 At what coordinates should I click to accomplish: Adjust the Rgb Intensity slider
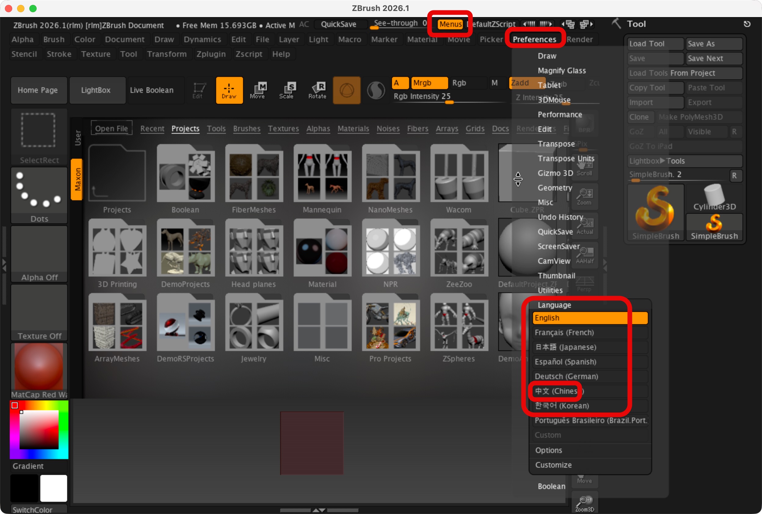[x=449, y=102]
